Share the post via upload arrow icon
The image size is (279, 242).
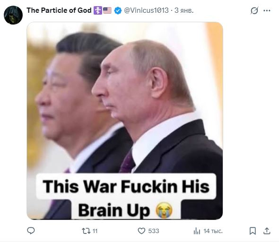[x=267, y=231]
